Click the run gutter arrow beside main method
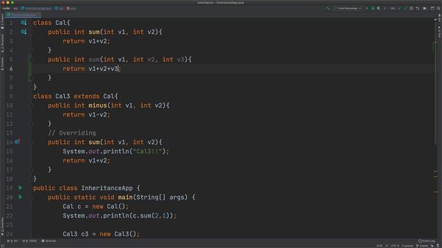 click(20, 197)
